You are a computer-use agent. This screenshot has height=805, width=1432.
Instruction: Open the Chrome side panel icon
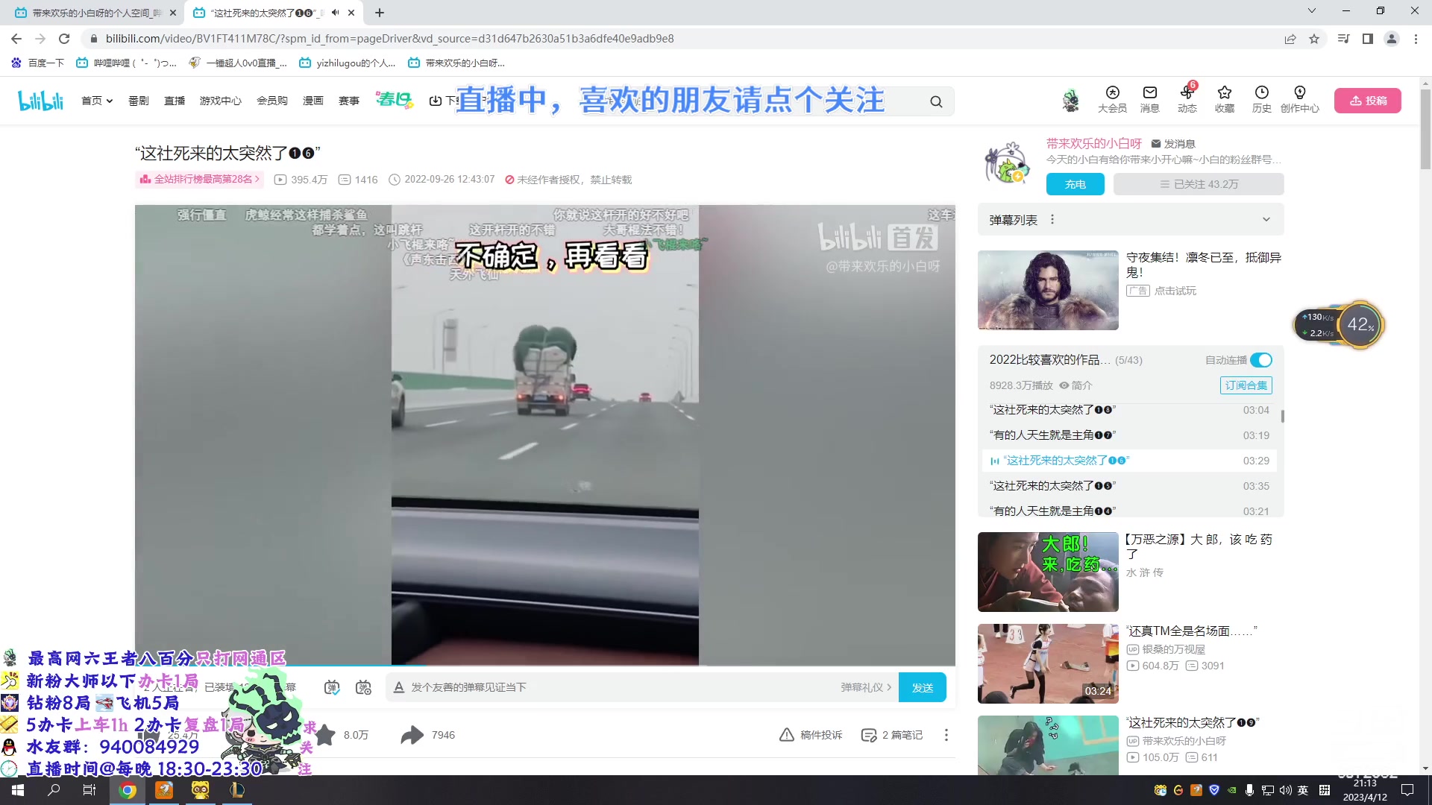click(x=1368, y=39)
